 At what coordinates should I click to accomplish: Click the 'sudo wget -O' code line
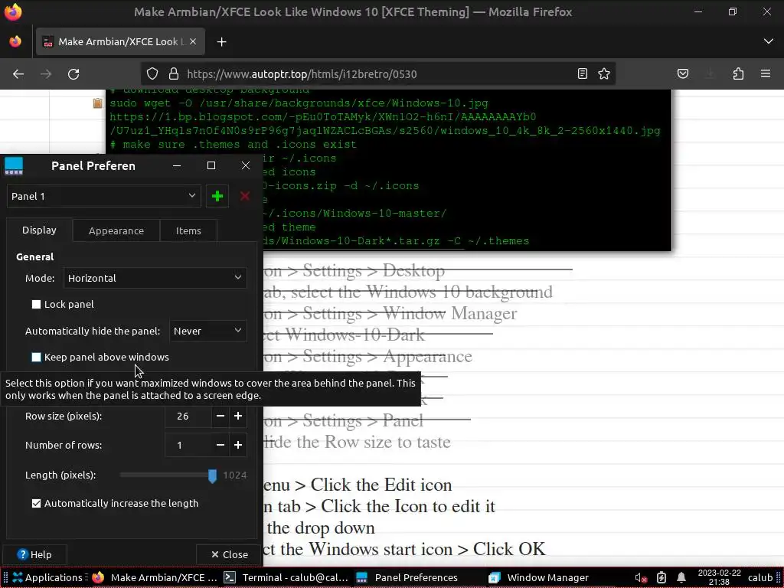[x=299, y=103]
